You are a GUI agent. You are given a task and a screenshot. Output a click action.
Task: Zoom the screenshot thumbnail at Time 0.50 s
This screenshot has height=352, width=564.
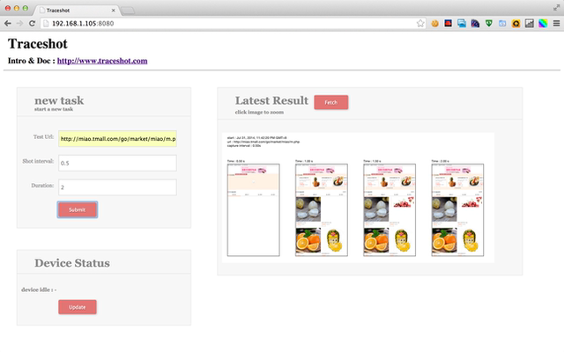[x=253, y=210]
